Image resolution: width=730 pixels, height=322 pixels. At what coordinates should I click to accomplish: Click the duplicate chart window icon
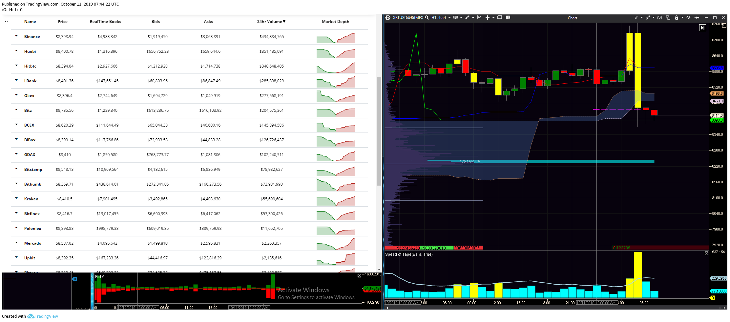point(668,18)
